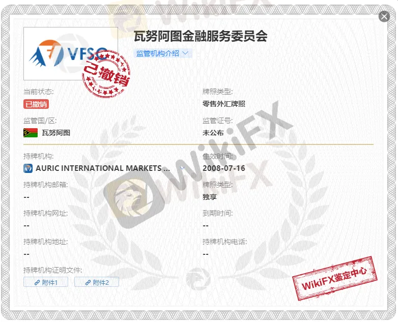Close the license certificate popup
The height and width of the screenshot is (322, 398).
[x=384, y=17]
